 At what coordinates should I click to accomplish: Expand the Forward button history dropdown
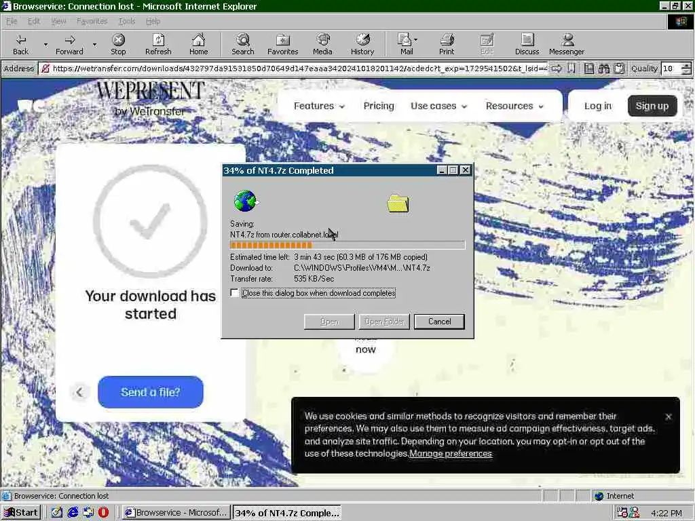coord(94,44)
